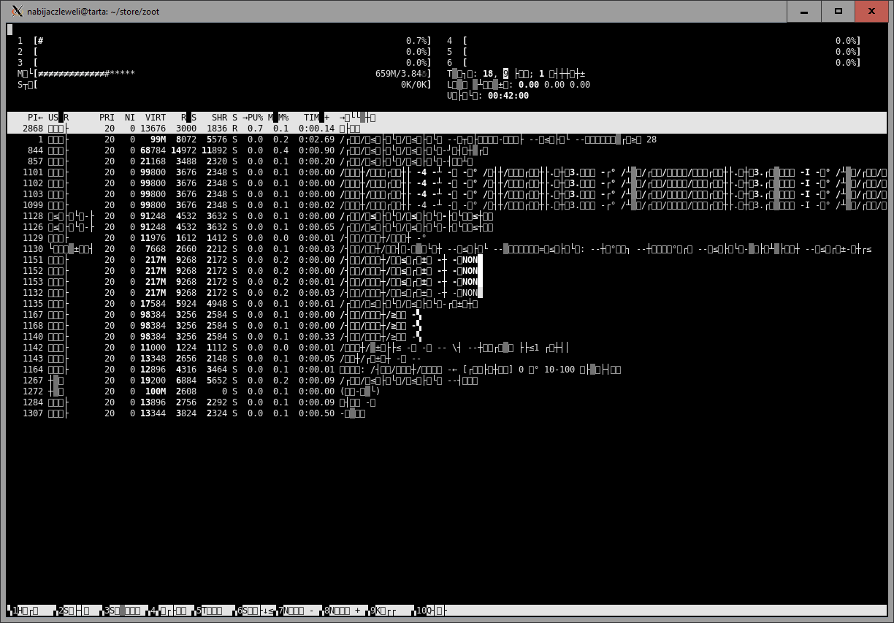Sort processes by the PID column header

35,118
